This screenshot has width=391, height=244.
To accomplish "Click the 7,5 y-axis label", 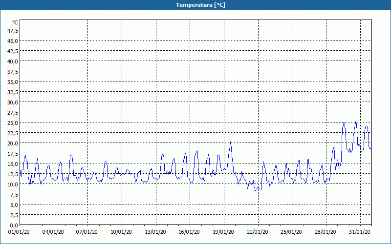I will (14, 195).
